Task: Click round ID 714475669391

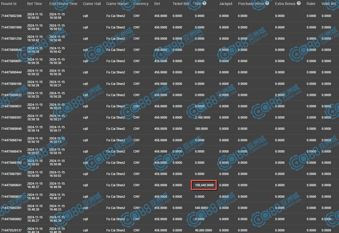Action: [12, 118]
